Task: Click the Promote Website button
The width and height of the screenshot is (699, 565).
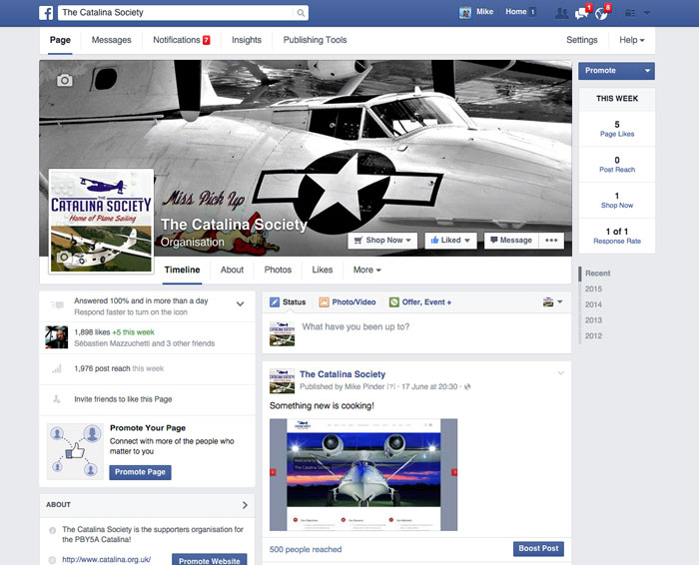Action: pyautogui.click(x=209, y=560)
